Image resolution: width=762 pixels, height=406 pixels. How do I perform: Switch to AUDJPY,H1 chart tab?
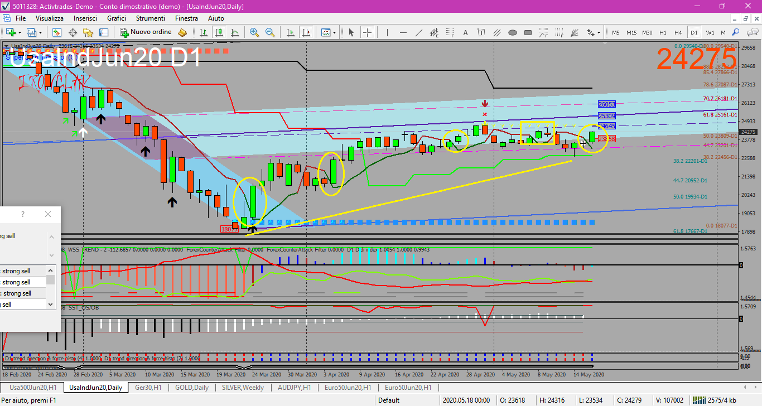295,388
